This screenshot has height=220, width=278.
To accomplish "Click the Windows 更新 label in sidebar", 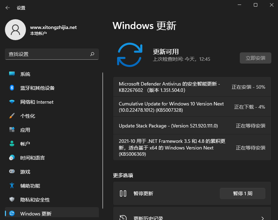I will coord(36,214).
